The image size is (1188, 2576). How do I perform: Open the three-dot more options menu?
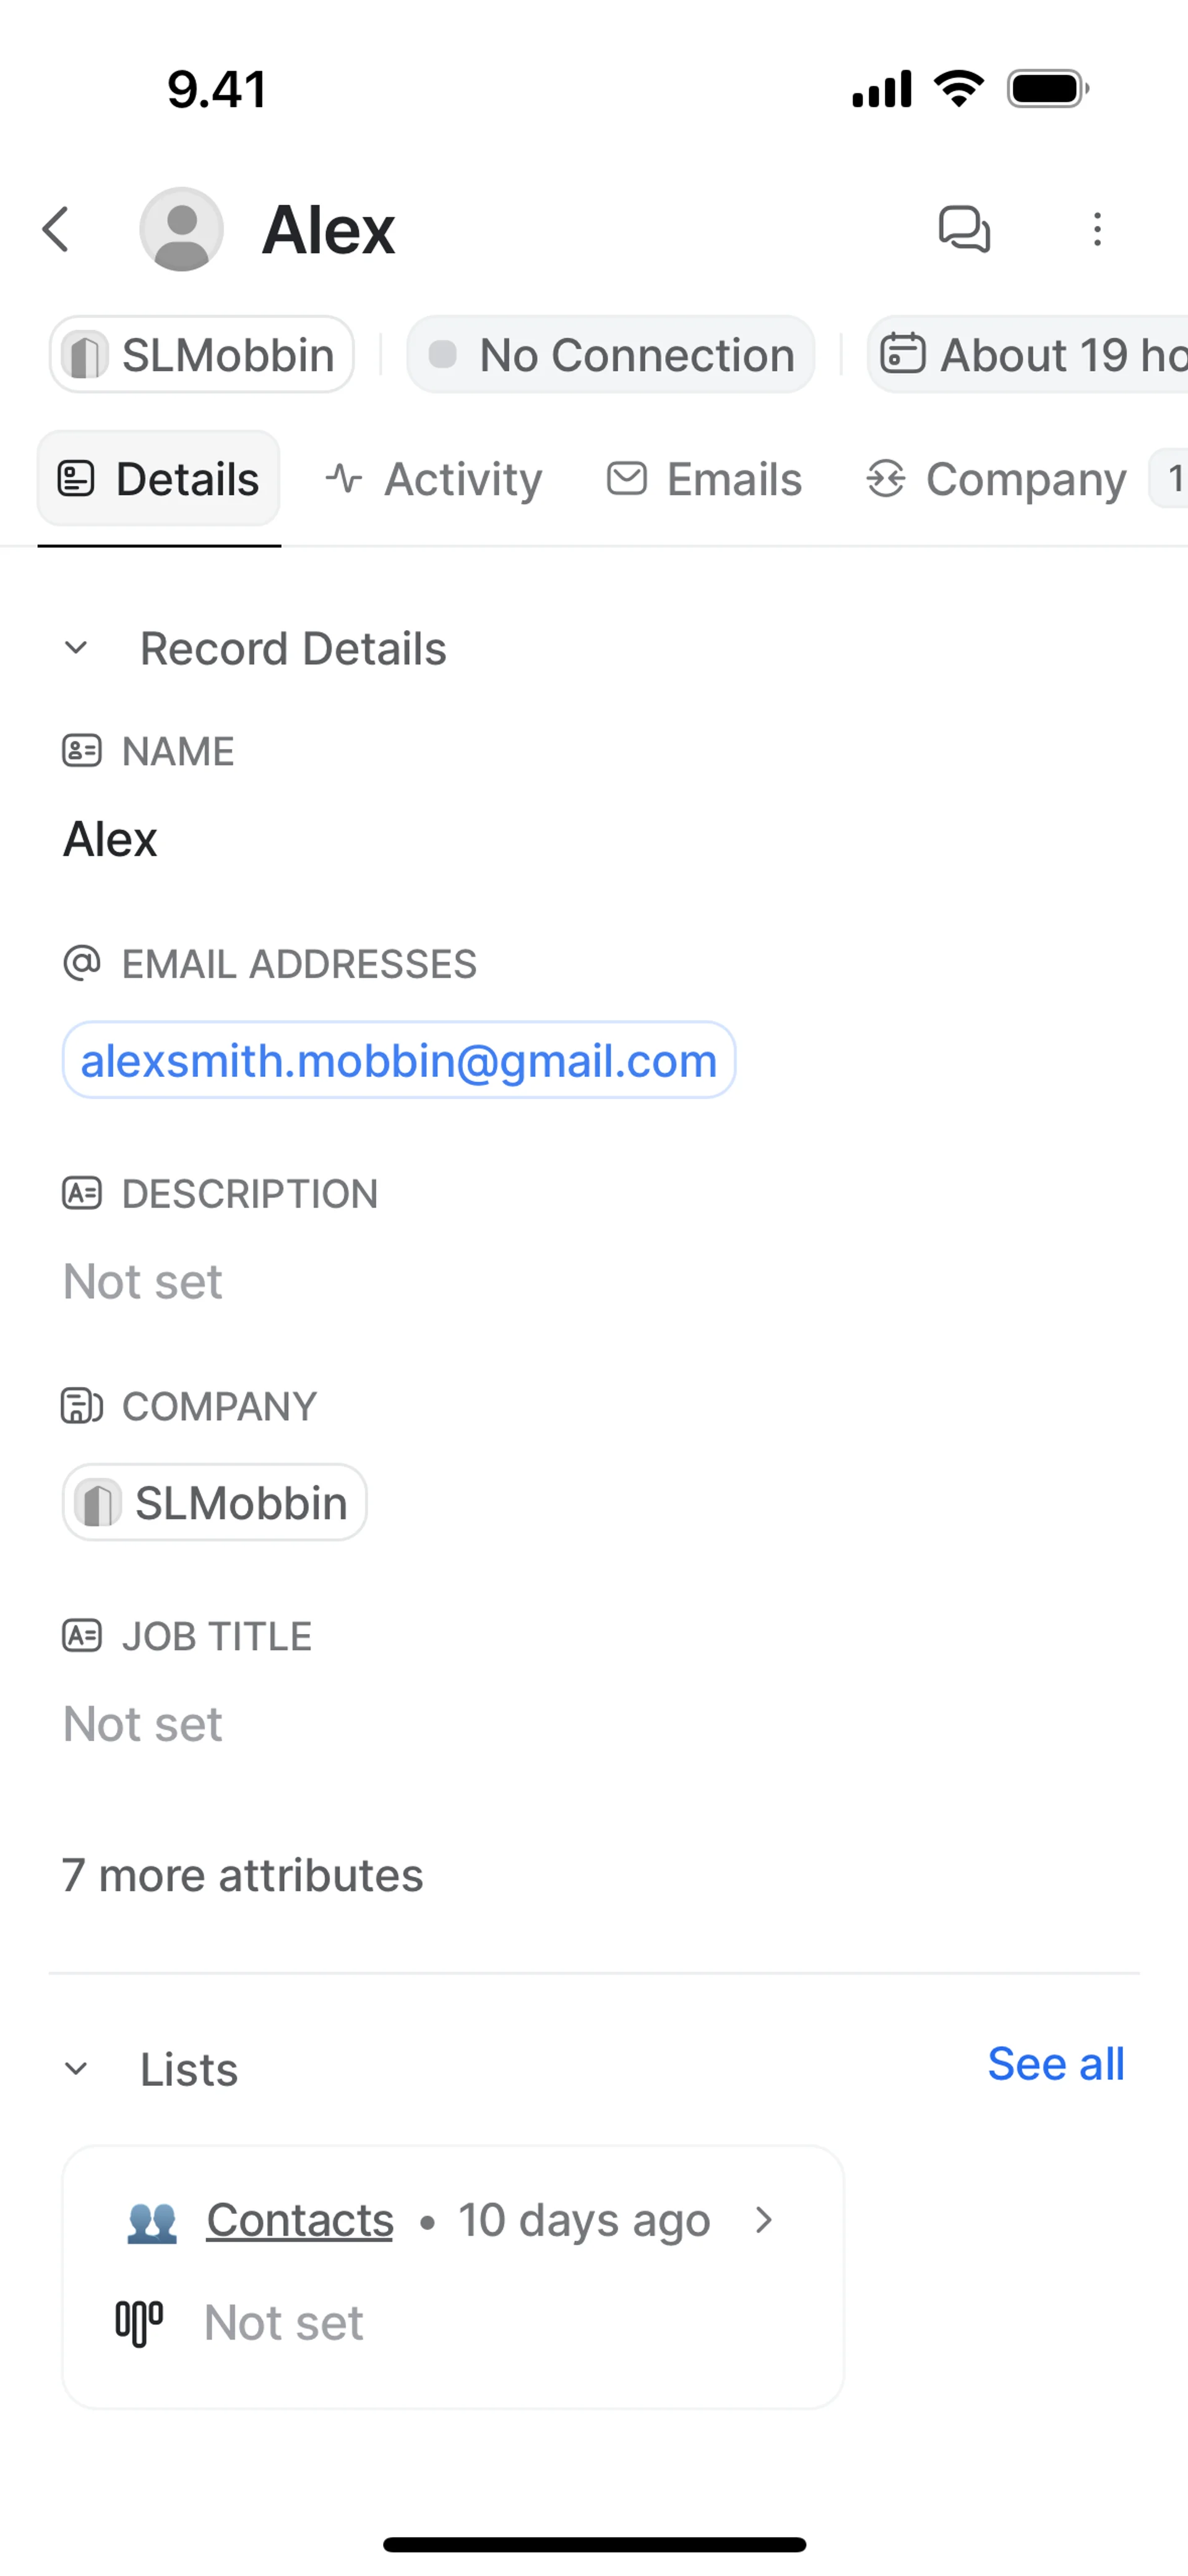tap(1097, 229)
